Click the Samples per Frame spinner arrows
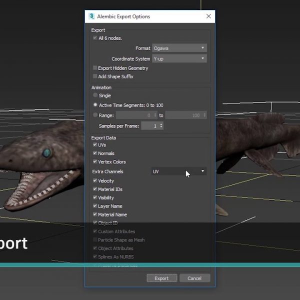 pos(161,126)
